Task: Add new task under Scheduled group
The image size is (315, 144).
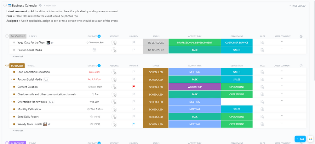Action: pos(18,130)
